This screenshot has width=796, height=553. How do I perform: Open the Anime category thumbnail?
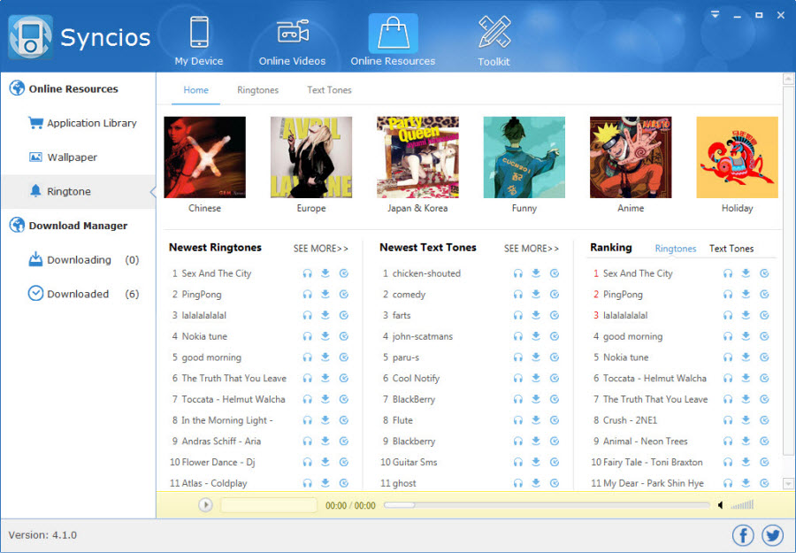click(631, 157)
